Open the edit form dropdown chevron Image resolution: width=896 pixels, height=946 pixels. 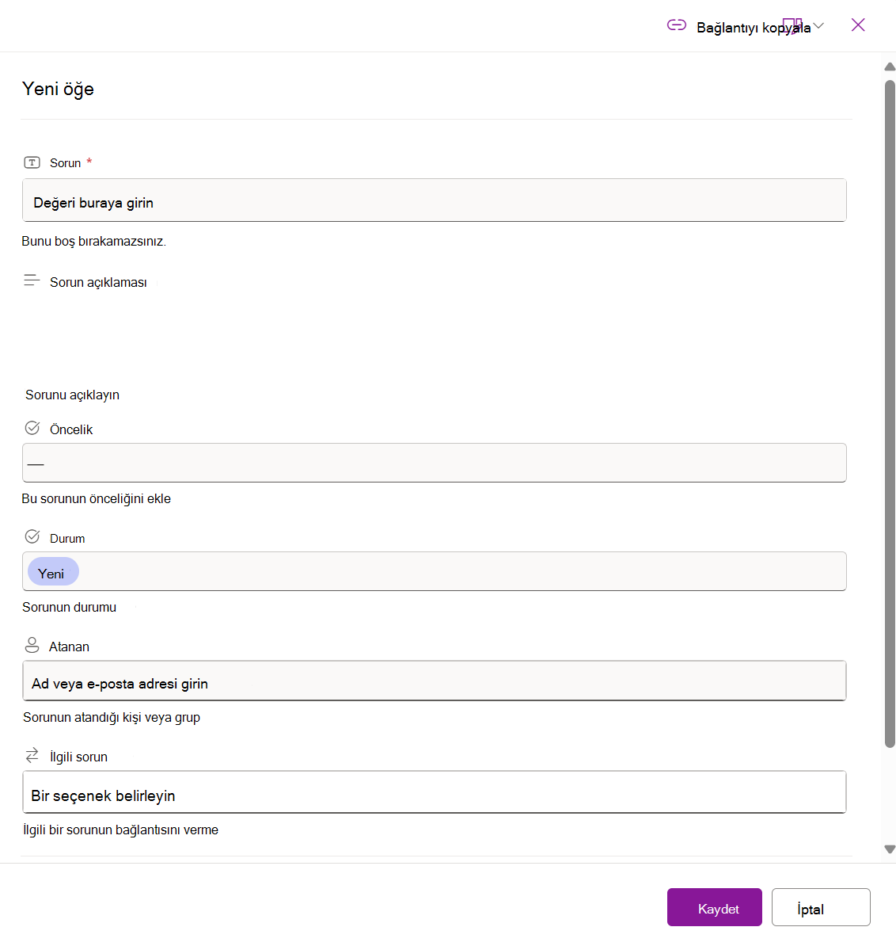(818, 25)
